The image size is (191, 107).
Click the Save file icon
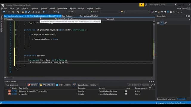point(26,12)
